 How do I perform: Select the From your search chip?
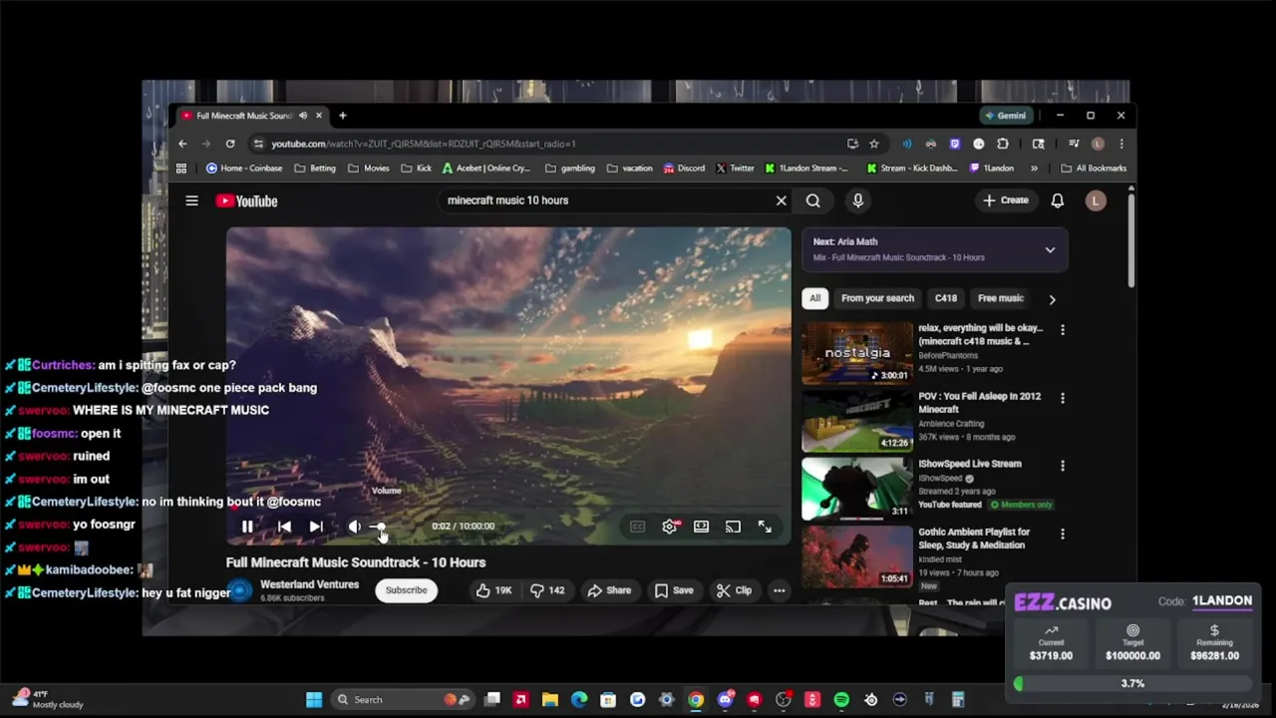(877, 298)
